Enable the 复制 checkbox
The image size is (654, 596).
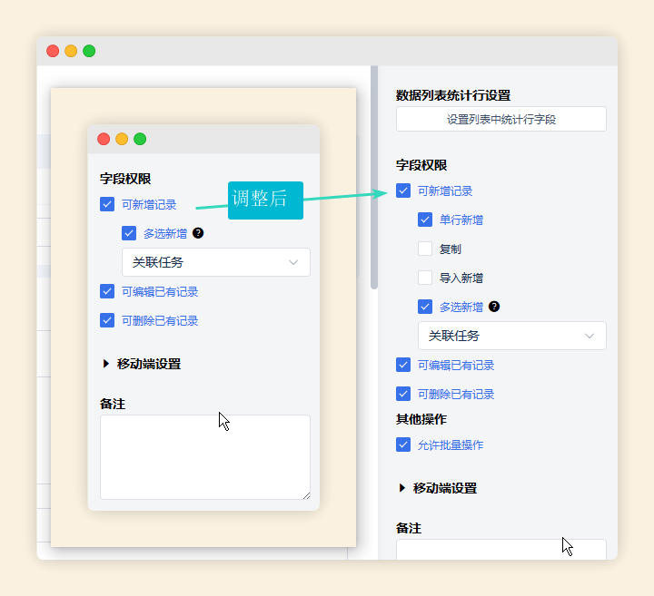point(425,249)
